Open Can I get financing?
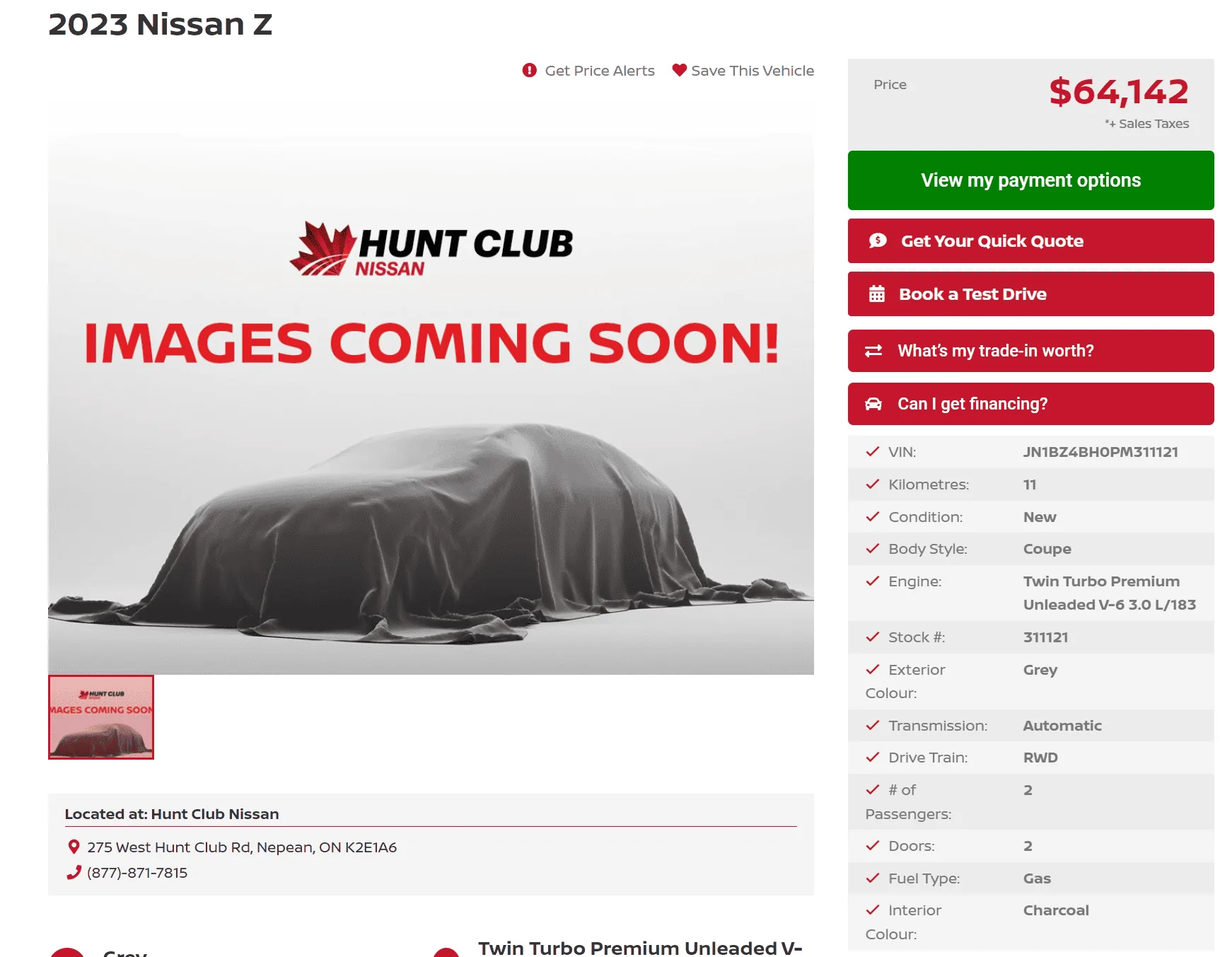The height and width of the screenshot is (957, 1220). 1030,404
